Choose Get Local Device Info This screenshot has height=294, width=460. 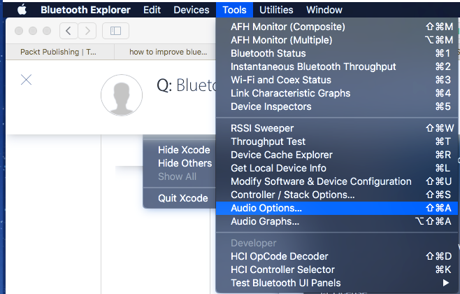[x=336, y=168]
